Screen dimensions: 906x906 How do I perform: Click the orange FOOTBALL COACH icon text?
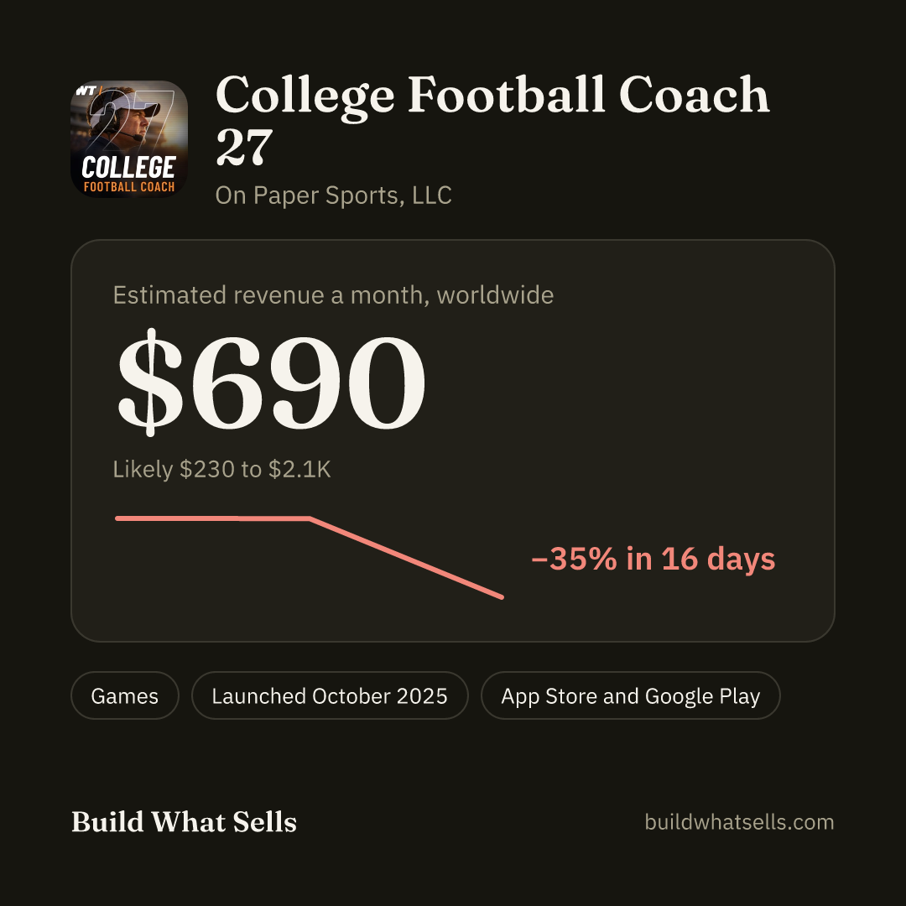129,186
